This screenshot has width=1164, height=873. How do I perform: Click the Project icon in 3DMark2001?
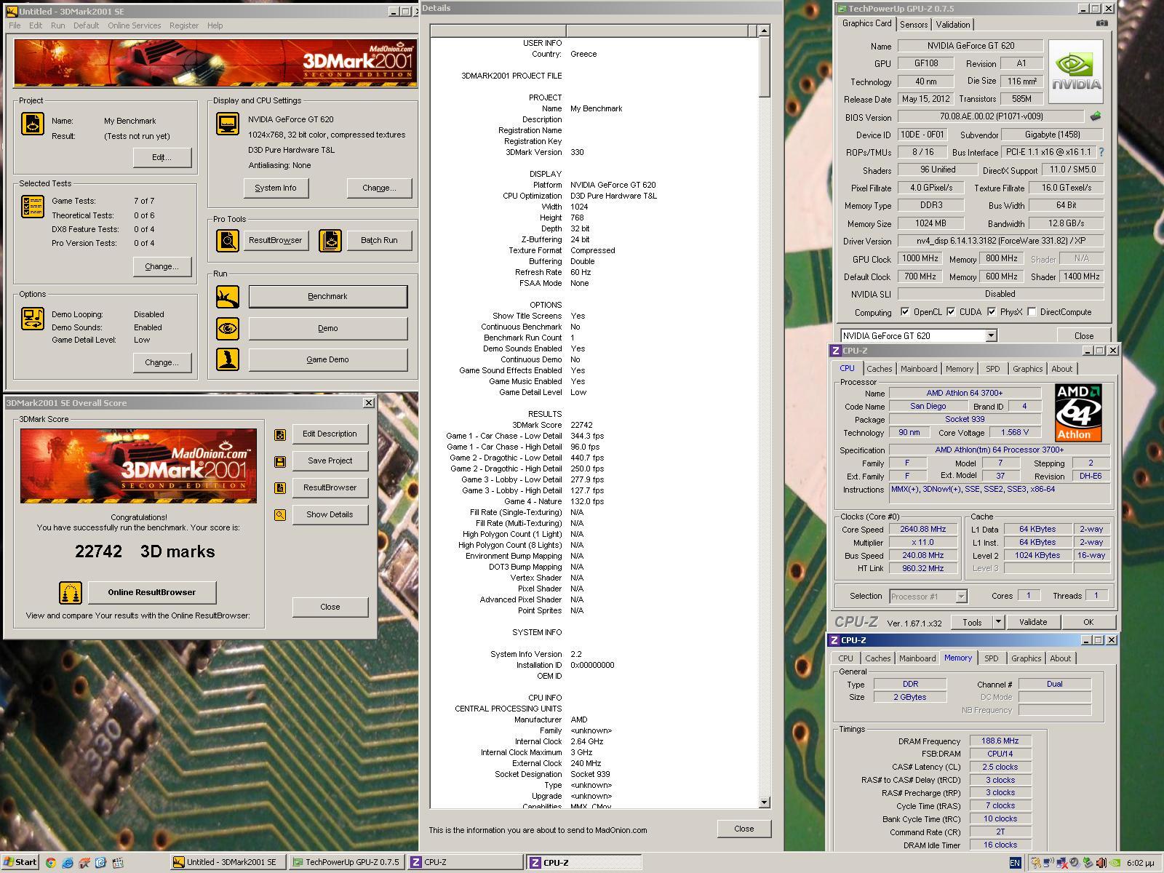point(33,124)
